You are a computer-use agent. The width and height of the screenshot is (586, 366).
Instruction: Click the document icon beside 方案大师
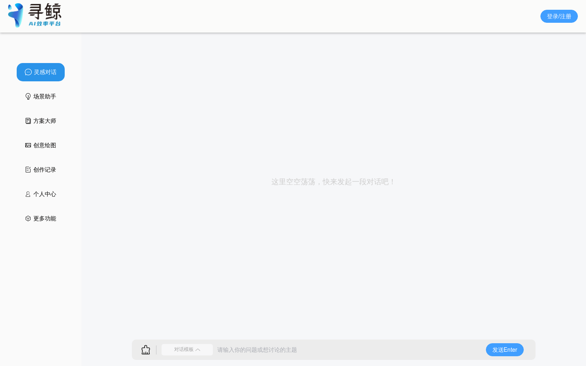point(28,121)
